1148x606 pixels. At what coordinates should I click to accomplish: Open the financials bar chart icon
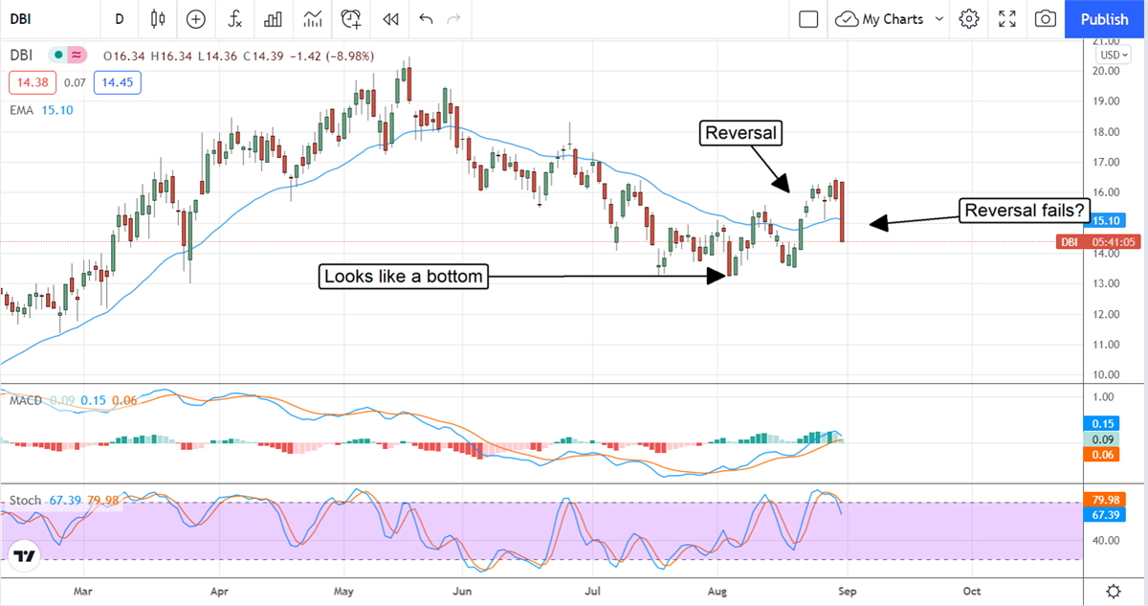click(x=274, y=18)
